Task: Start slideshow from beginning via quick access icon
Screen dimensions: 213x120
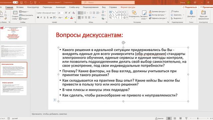Action: click(x=35, y=2)
